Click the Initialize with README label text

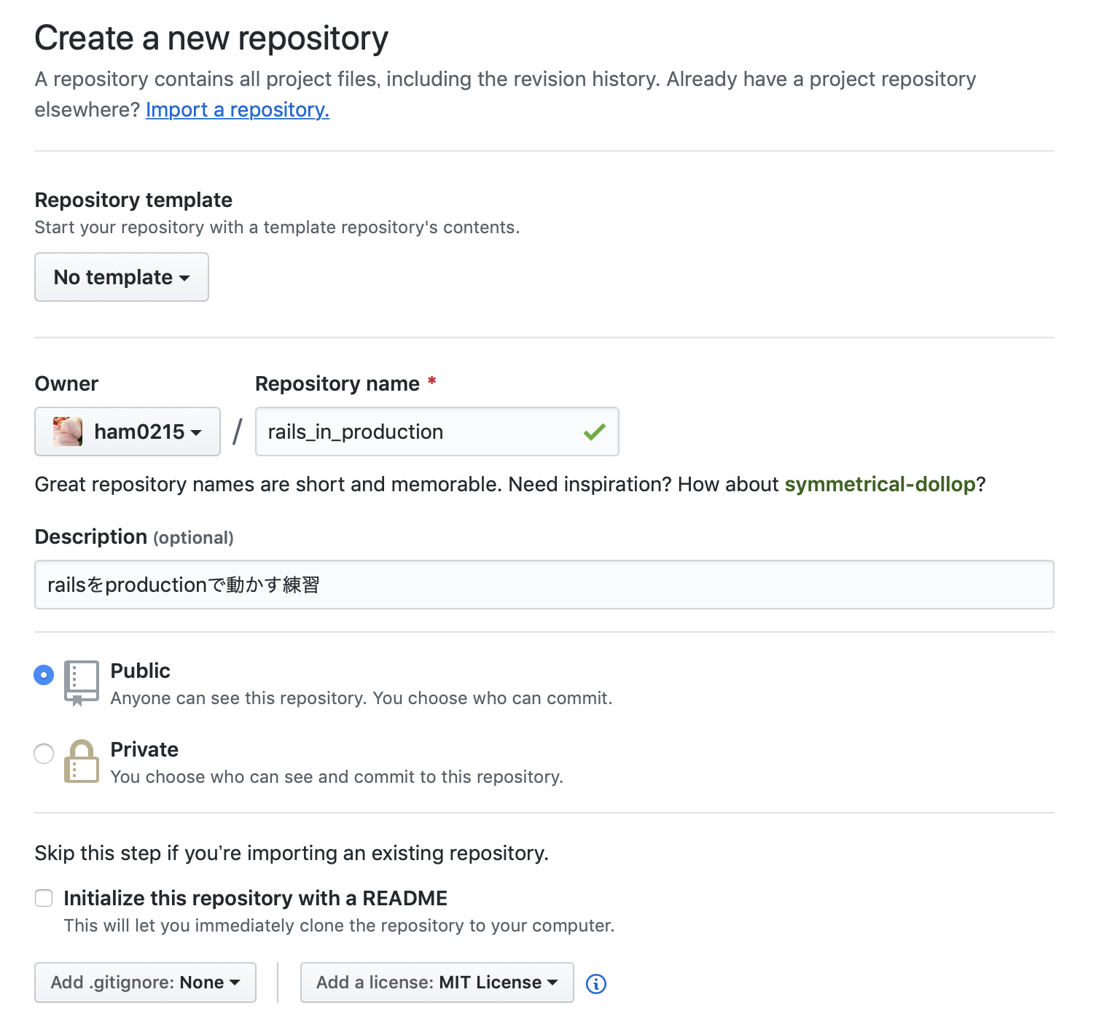pyautogui.click(x=255, y=898)
